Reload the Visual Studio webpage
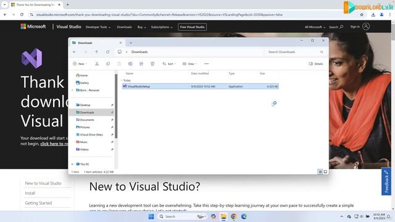395x222 pixels. click(x=22, y=15)
